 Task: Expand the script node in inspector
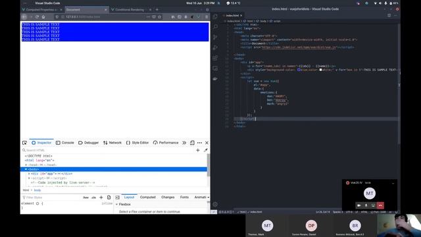point(29,178)
